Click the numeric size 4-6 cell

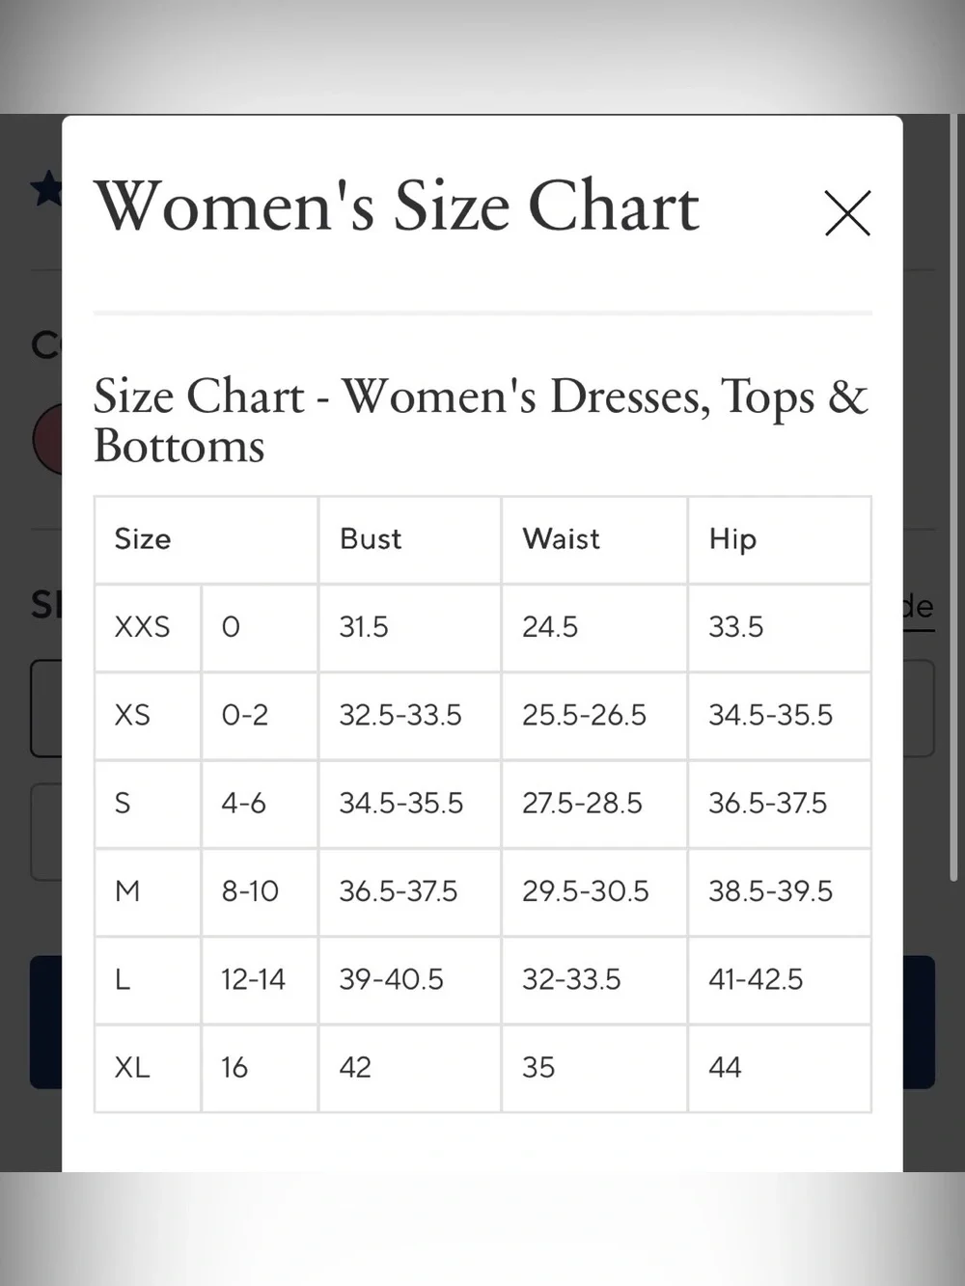(260, 804)
